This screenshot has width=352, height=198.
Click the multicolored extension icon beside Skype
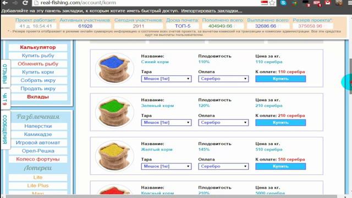click(x=295, y=3)
